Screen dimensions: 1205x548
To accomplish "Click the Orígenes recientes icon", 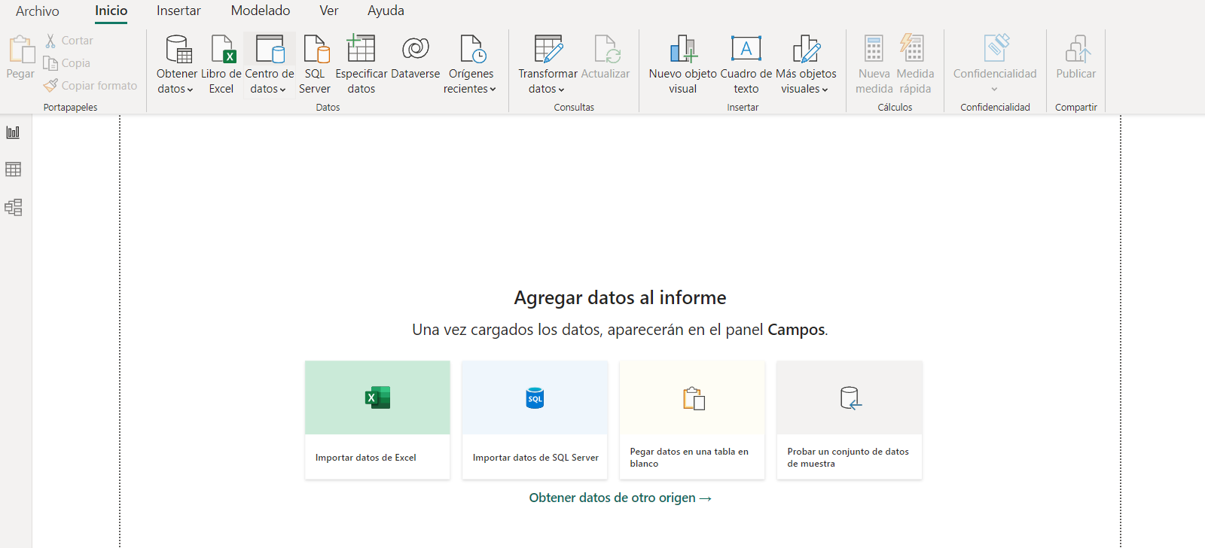I will (x=473, y=49).
